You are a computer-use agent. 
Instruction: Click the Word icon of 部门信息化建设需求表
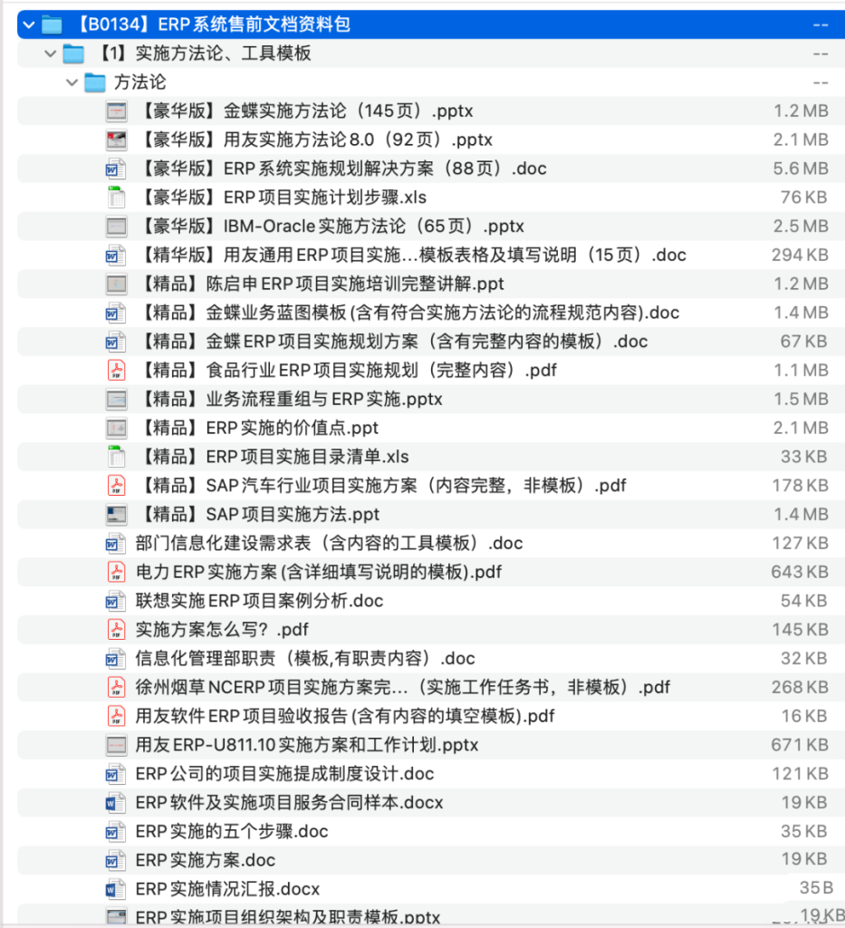coord(116,543)
